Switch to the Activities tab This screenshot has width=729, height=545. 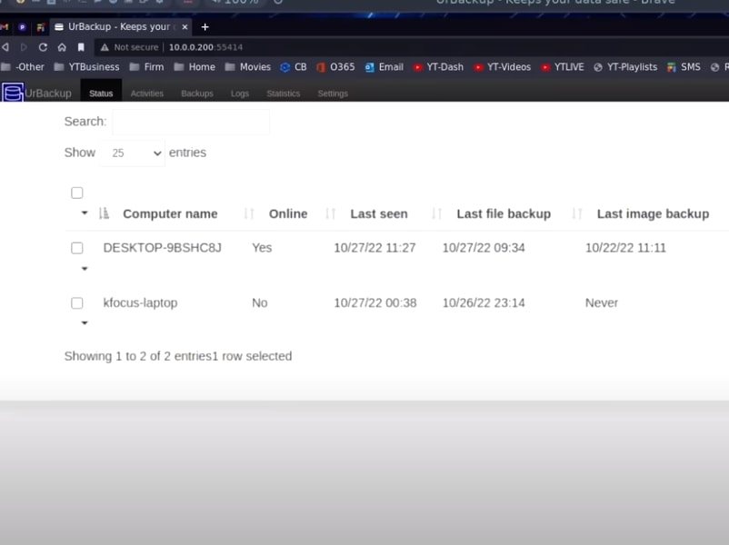click(146, 94)
